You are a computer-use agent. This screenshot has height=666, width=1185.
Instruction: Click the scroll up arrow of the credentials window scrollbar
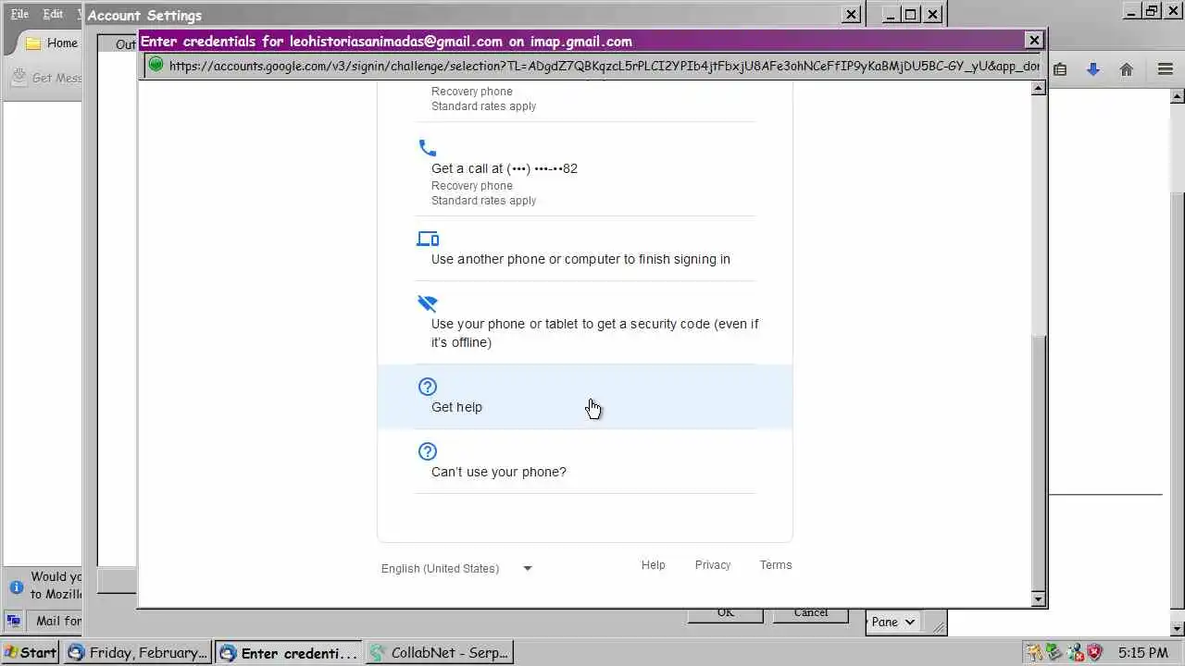1039,88
